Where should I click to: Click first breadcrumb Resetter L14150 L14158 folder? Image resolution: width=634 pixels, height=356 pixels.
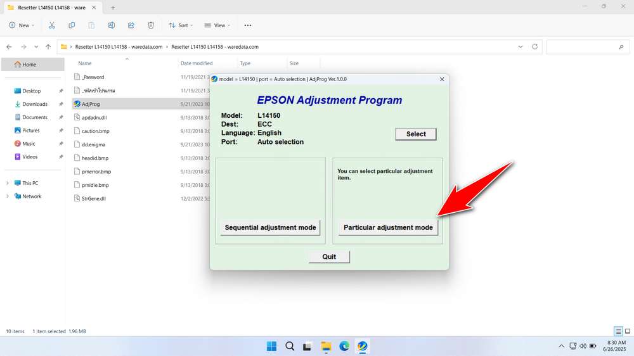tap(119, 47)
